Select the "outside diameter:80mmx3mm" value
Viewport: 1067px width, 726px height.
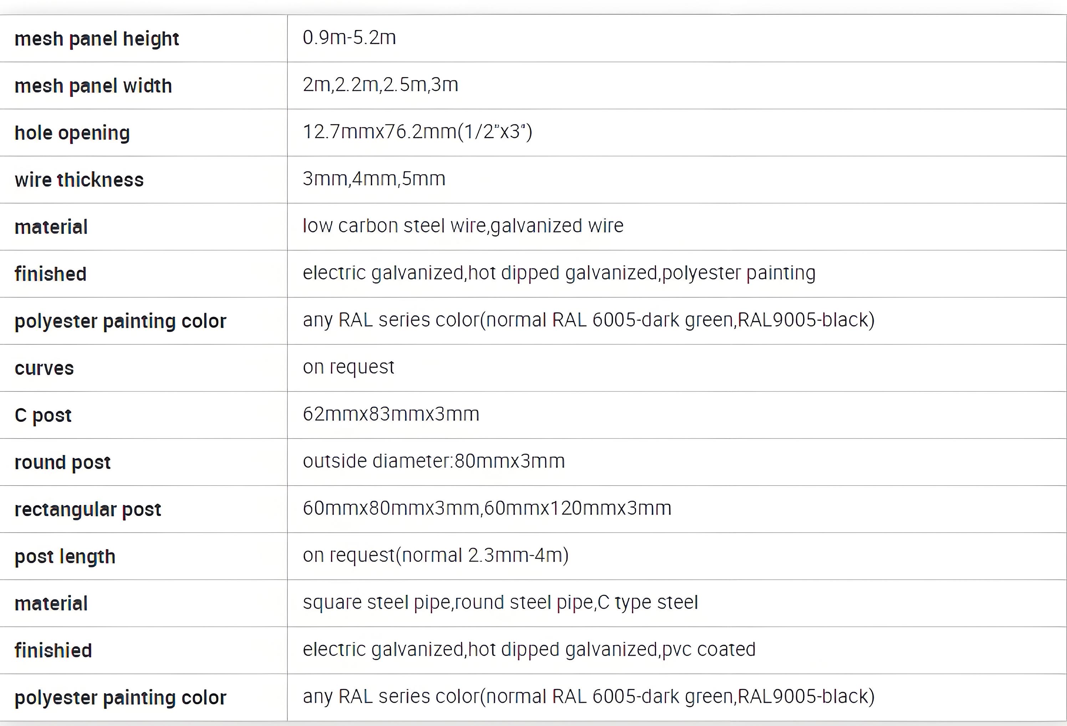(x=433, y=461)
